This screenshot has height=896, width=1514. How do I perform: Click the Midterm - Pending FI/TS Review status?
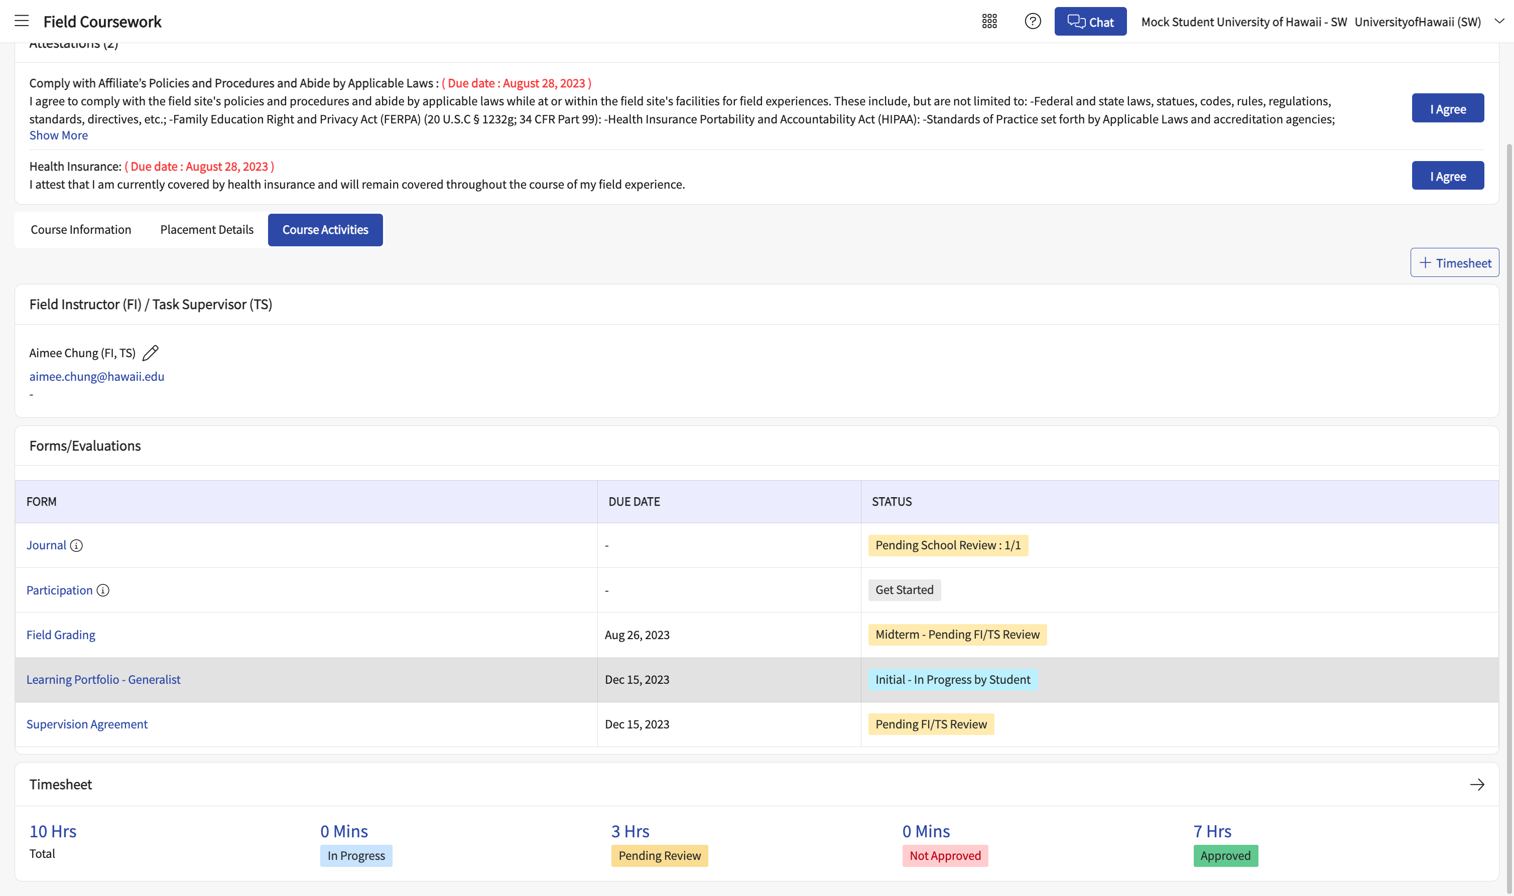click(957, 635)
